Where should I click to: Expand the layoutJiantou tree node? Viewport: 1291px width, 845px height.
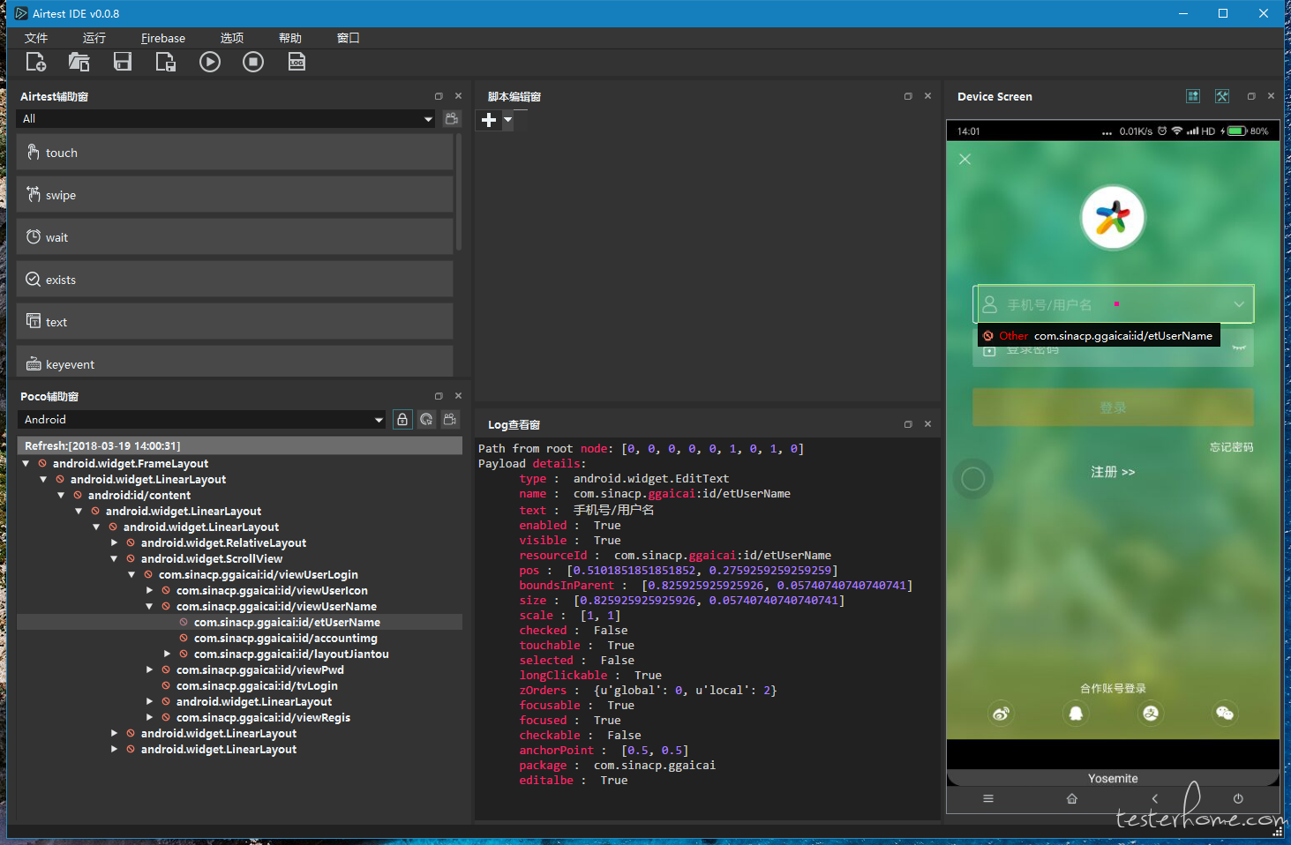tap(167, 654)
